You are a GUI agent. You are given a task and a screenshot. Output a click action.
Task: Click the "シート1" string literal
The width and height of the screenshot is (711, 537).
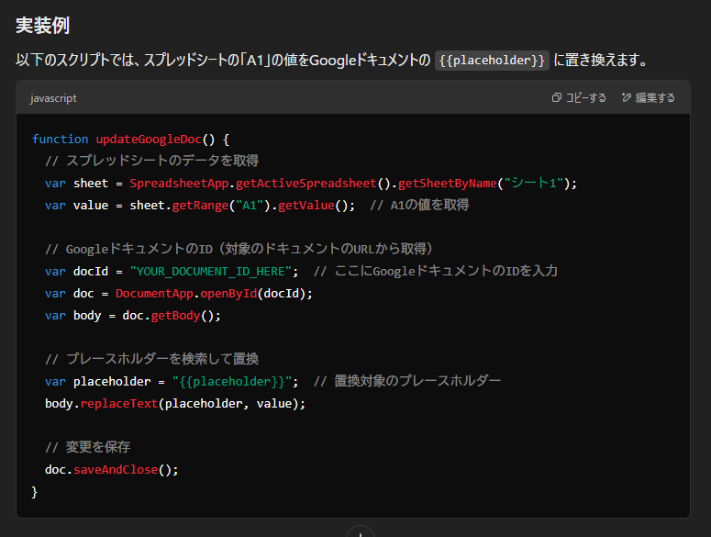point(534,184)
